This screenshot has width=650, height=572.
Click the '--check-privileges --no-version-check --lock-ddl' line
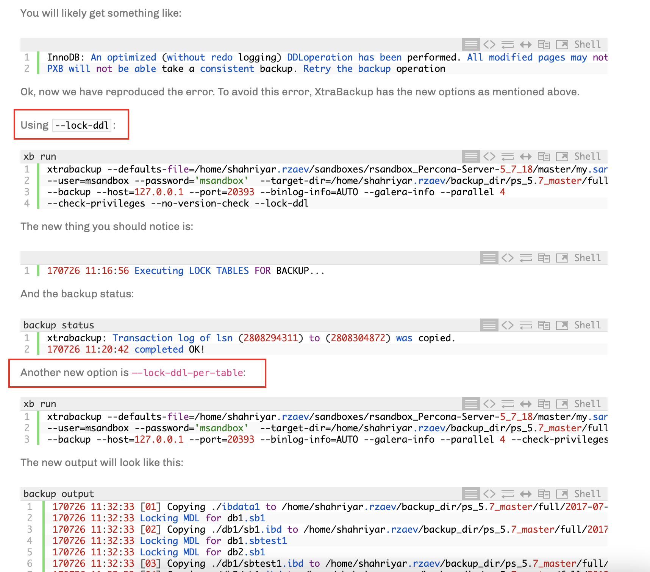coord(178,204)
